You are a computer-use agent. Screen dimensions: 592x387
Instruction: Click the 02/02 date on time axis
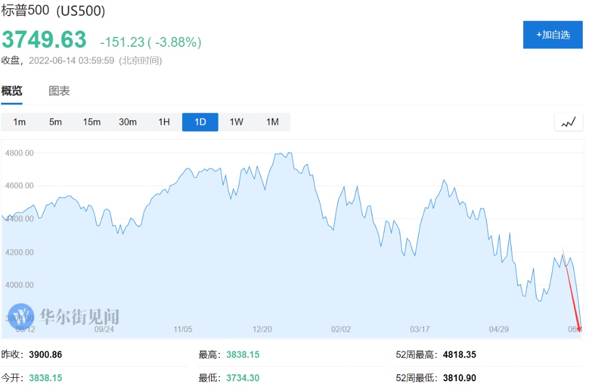click(341, 329)
